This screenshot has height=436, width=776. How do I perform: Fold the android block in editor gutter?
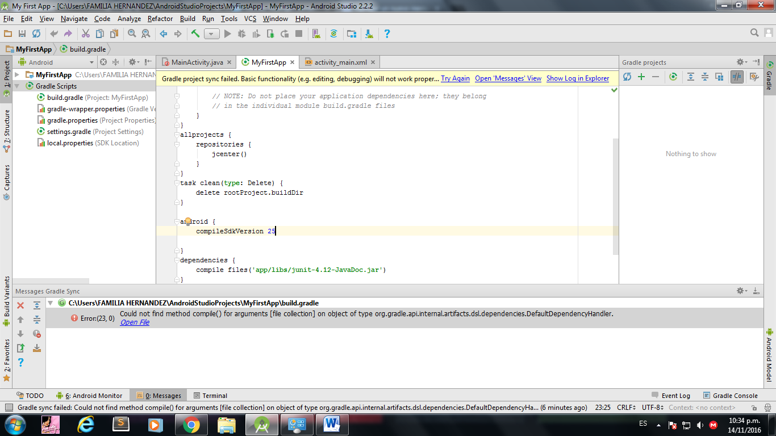177,222
